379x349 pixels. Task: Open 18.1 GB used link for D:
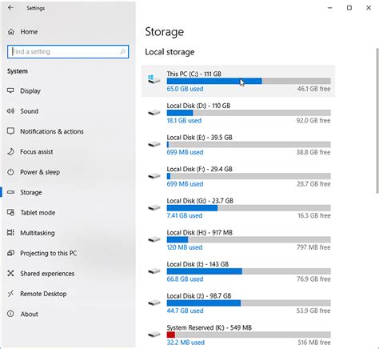(x=184, y=121)
